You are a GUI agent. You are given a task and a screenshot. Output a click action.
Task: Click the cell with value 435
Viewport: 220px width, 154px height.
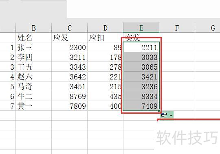point(105,96)
